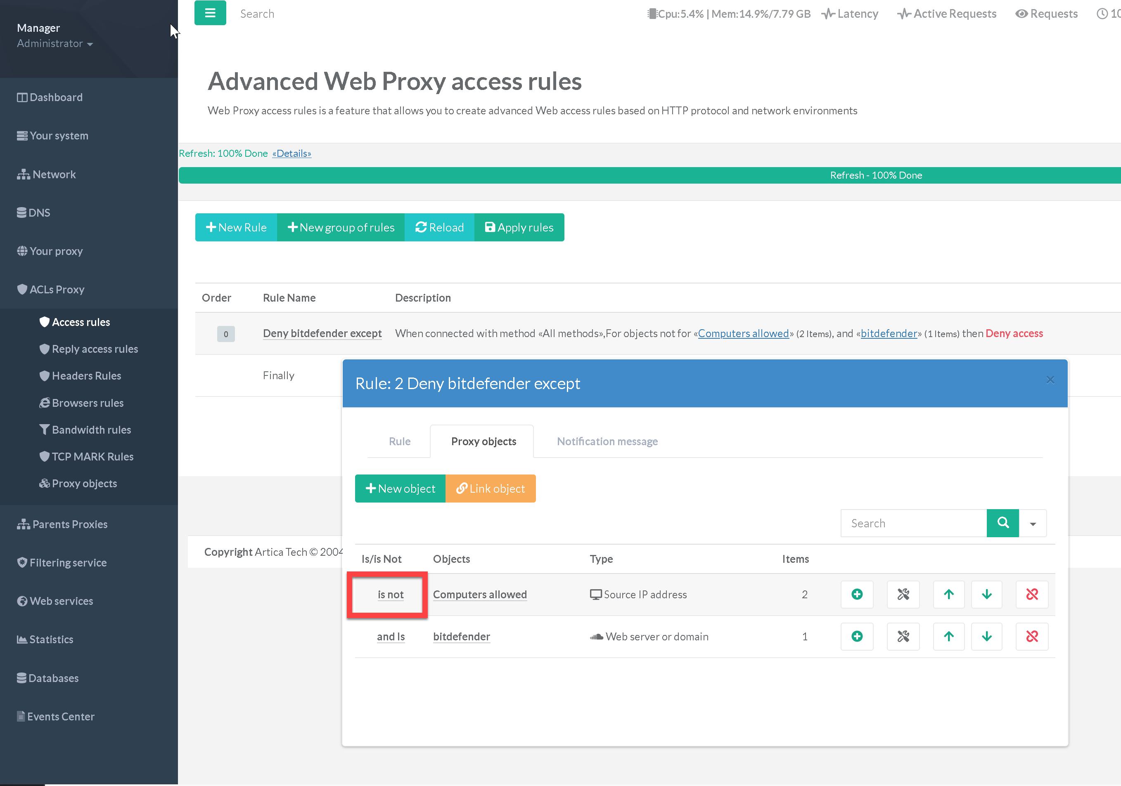The width and height of the screenshot is (1121, 786).
Task: Open the search options dropdown caret
Action: pyautogui.click(x=1033, y=524)
